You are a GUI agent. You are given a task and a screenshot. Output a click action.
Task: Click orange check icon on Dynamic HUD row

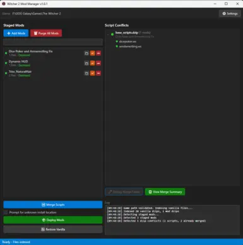pyautogui.click(x=93, y=63)
